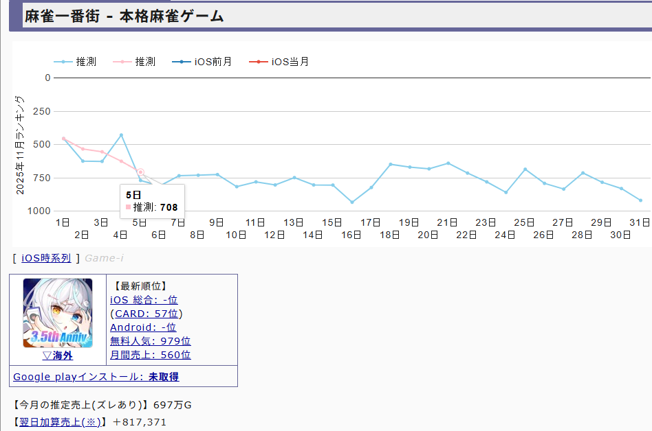Click the blue data point at 18日

[x=391, y=164]
